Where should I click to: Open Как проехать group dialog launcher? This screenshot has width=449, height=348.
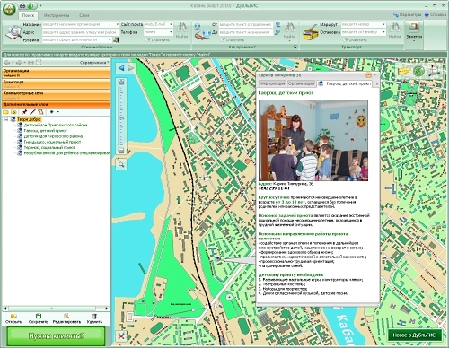[x=295, y=47]
